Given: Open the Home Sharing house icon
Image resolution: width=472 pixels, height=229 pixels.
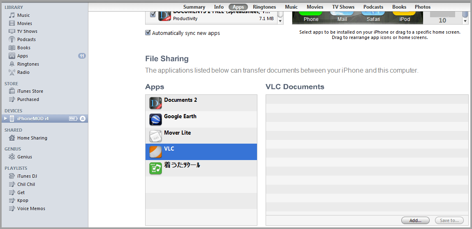Looking at the screenshot, I should click(x=12, y=138).
